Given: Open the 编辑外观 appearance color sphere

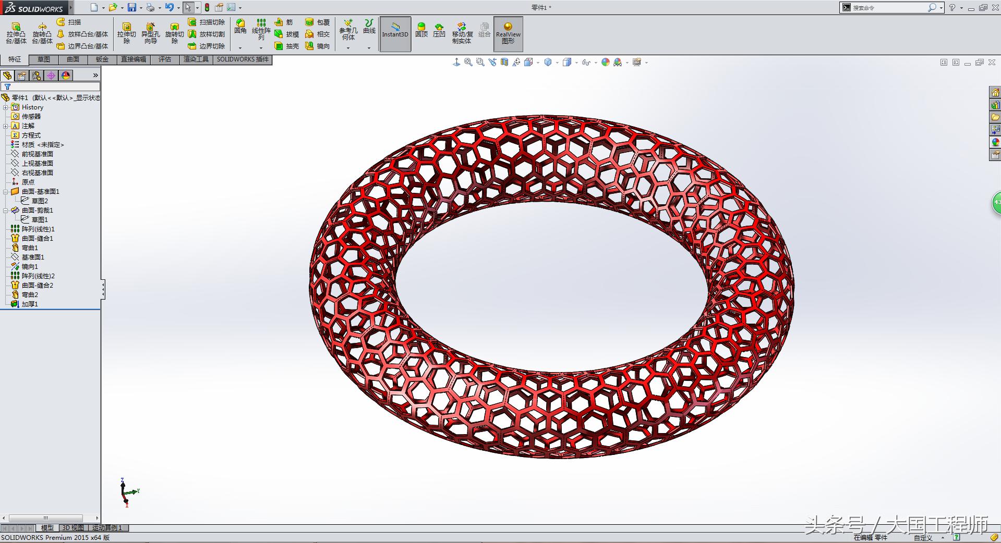Looking at the screenshot, I should [605, 62].
